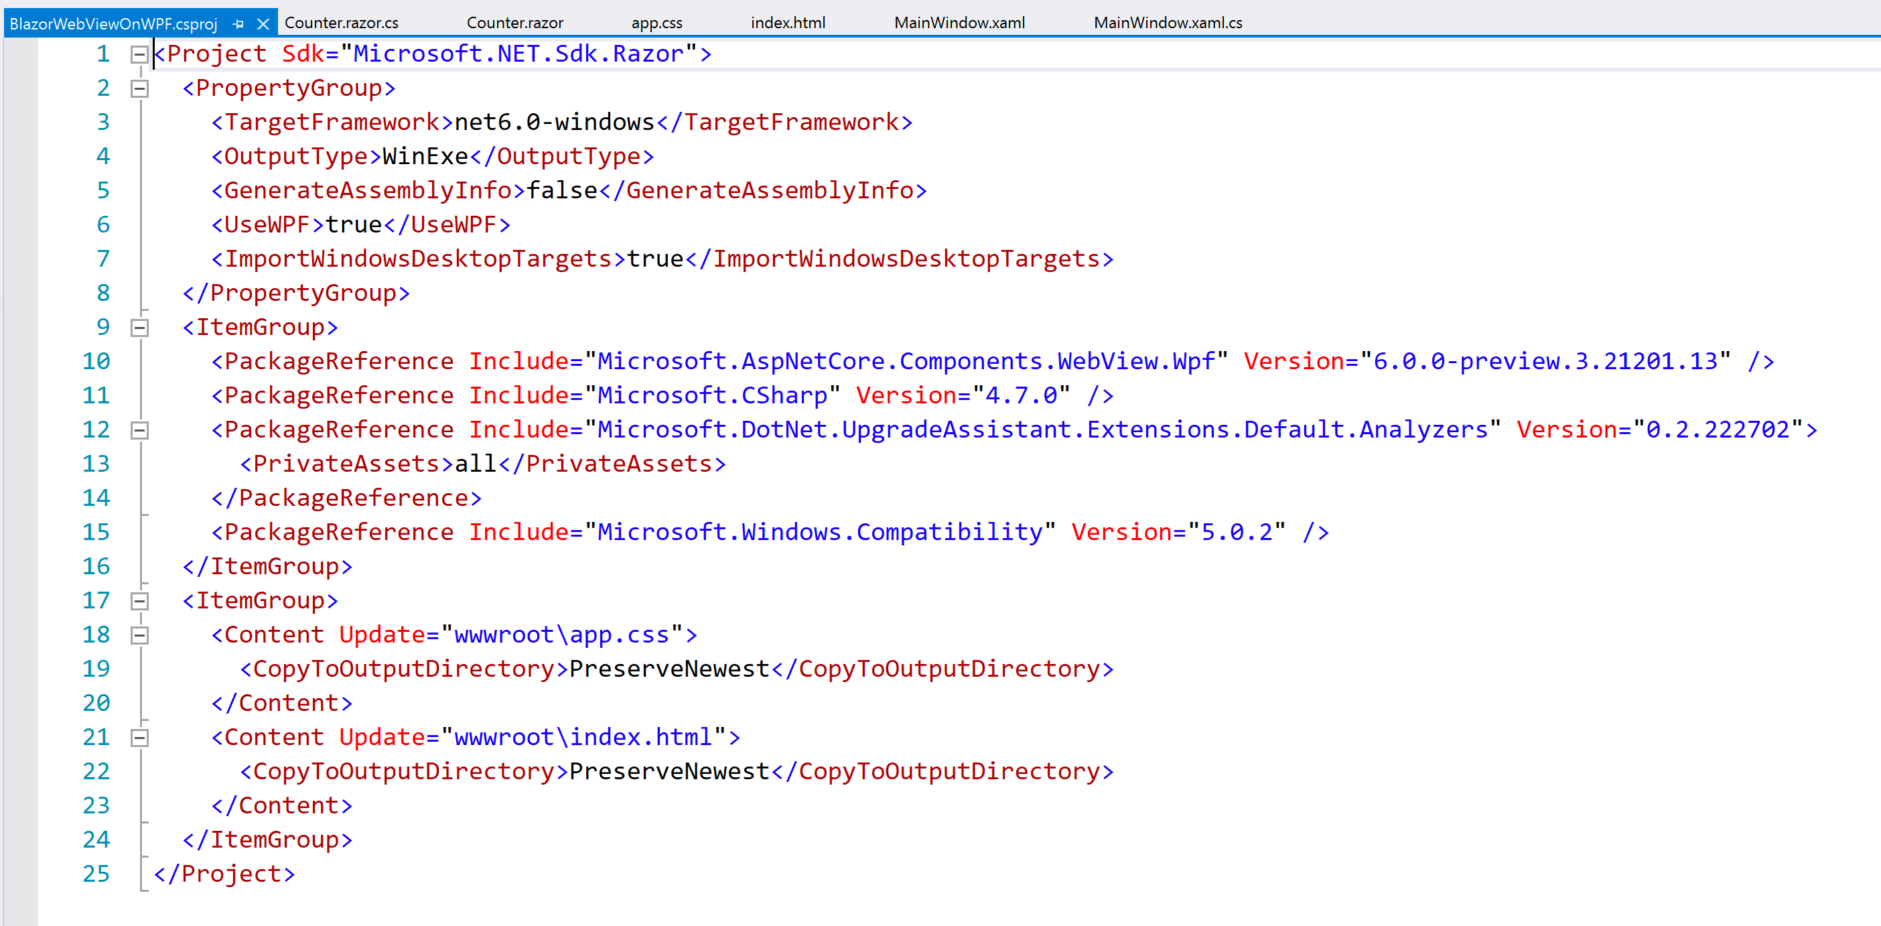The image size is (1881, 926).
Task: Collapse the app.css Content block
Action: click(x=139, y=635)
